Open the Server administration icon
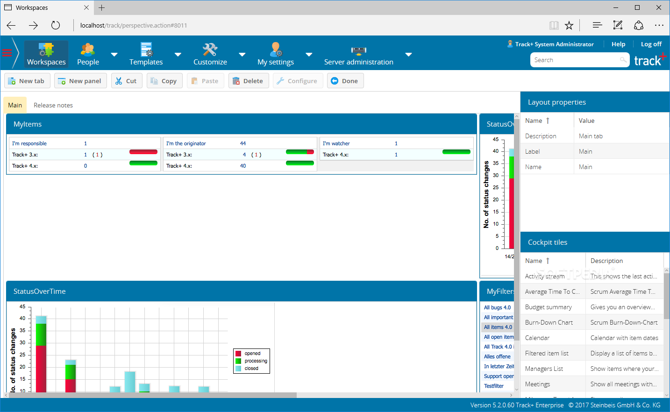The height and width of the screenshot is (412, 670). coord(359,50)
